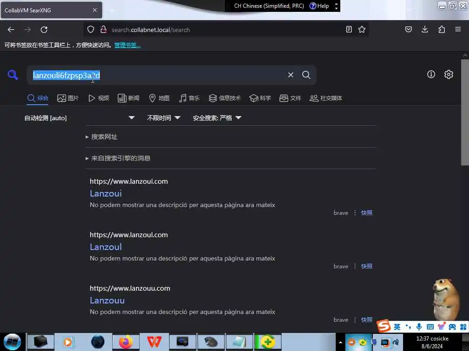Open SearXNG preferences gear icon
The image size is (469, 351).
(449, 74)
